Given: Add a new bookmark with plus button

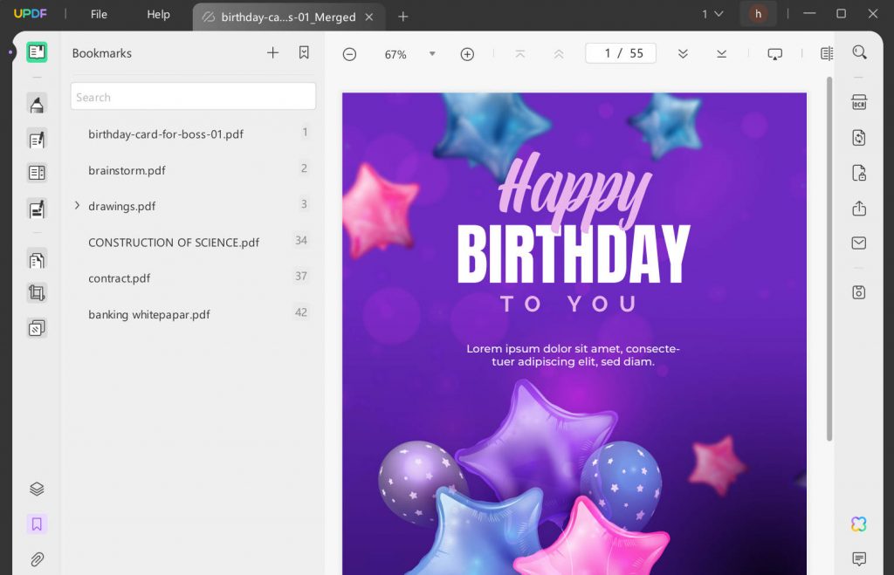Looking at the screenshot, I should click(272, 53).
